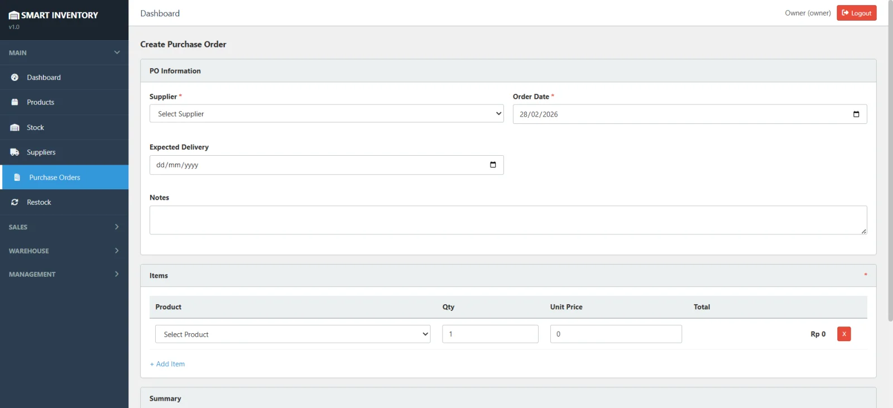This screenshot has height=408, width=893.
Task: Go to Suppliers menu item
Action: click(x=41, y=152)
